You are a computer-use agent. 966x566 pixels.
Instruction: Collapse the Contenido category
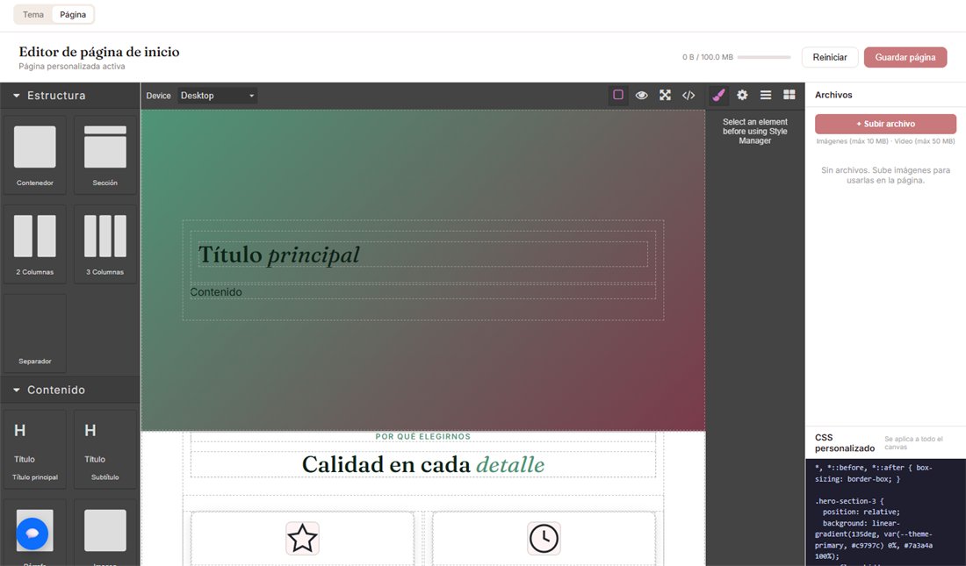pos(70,390)
